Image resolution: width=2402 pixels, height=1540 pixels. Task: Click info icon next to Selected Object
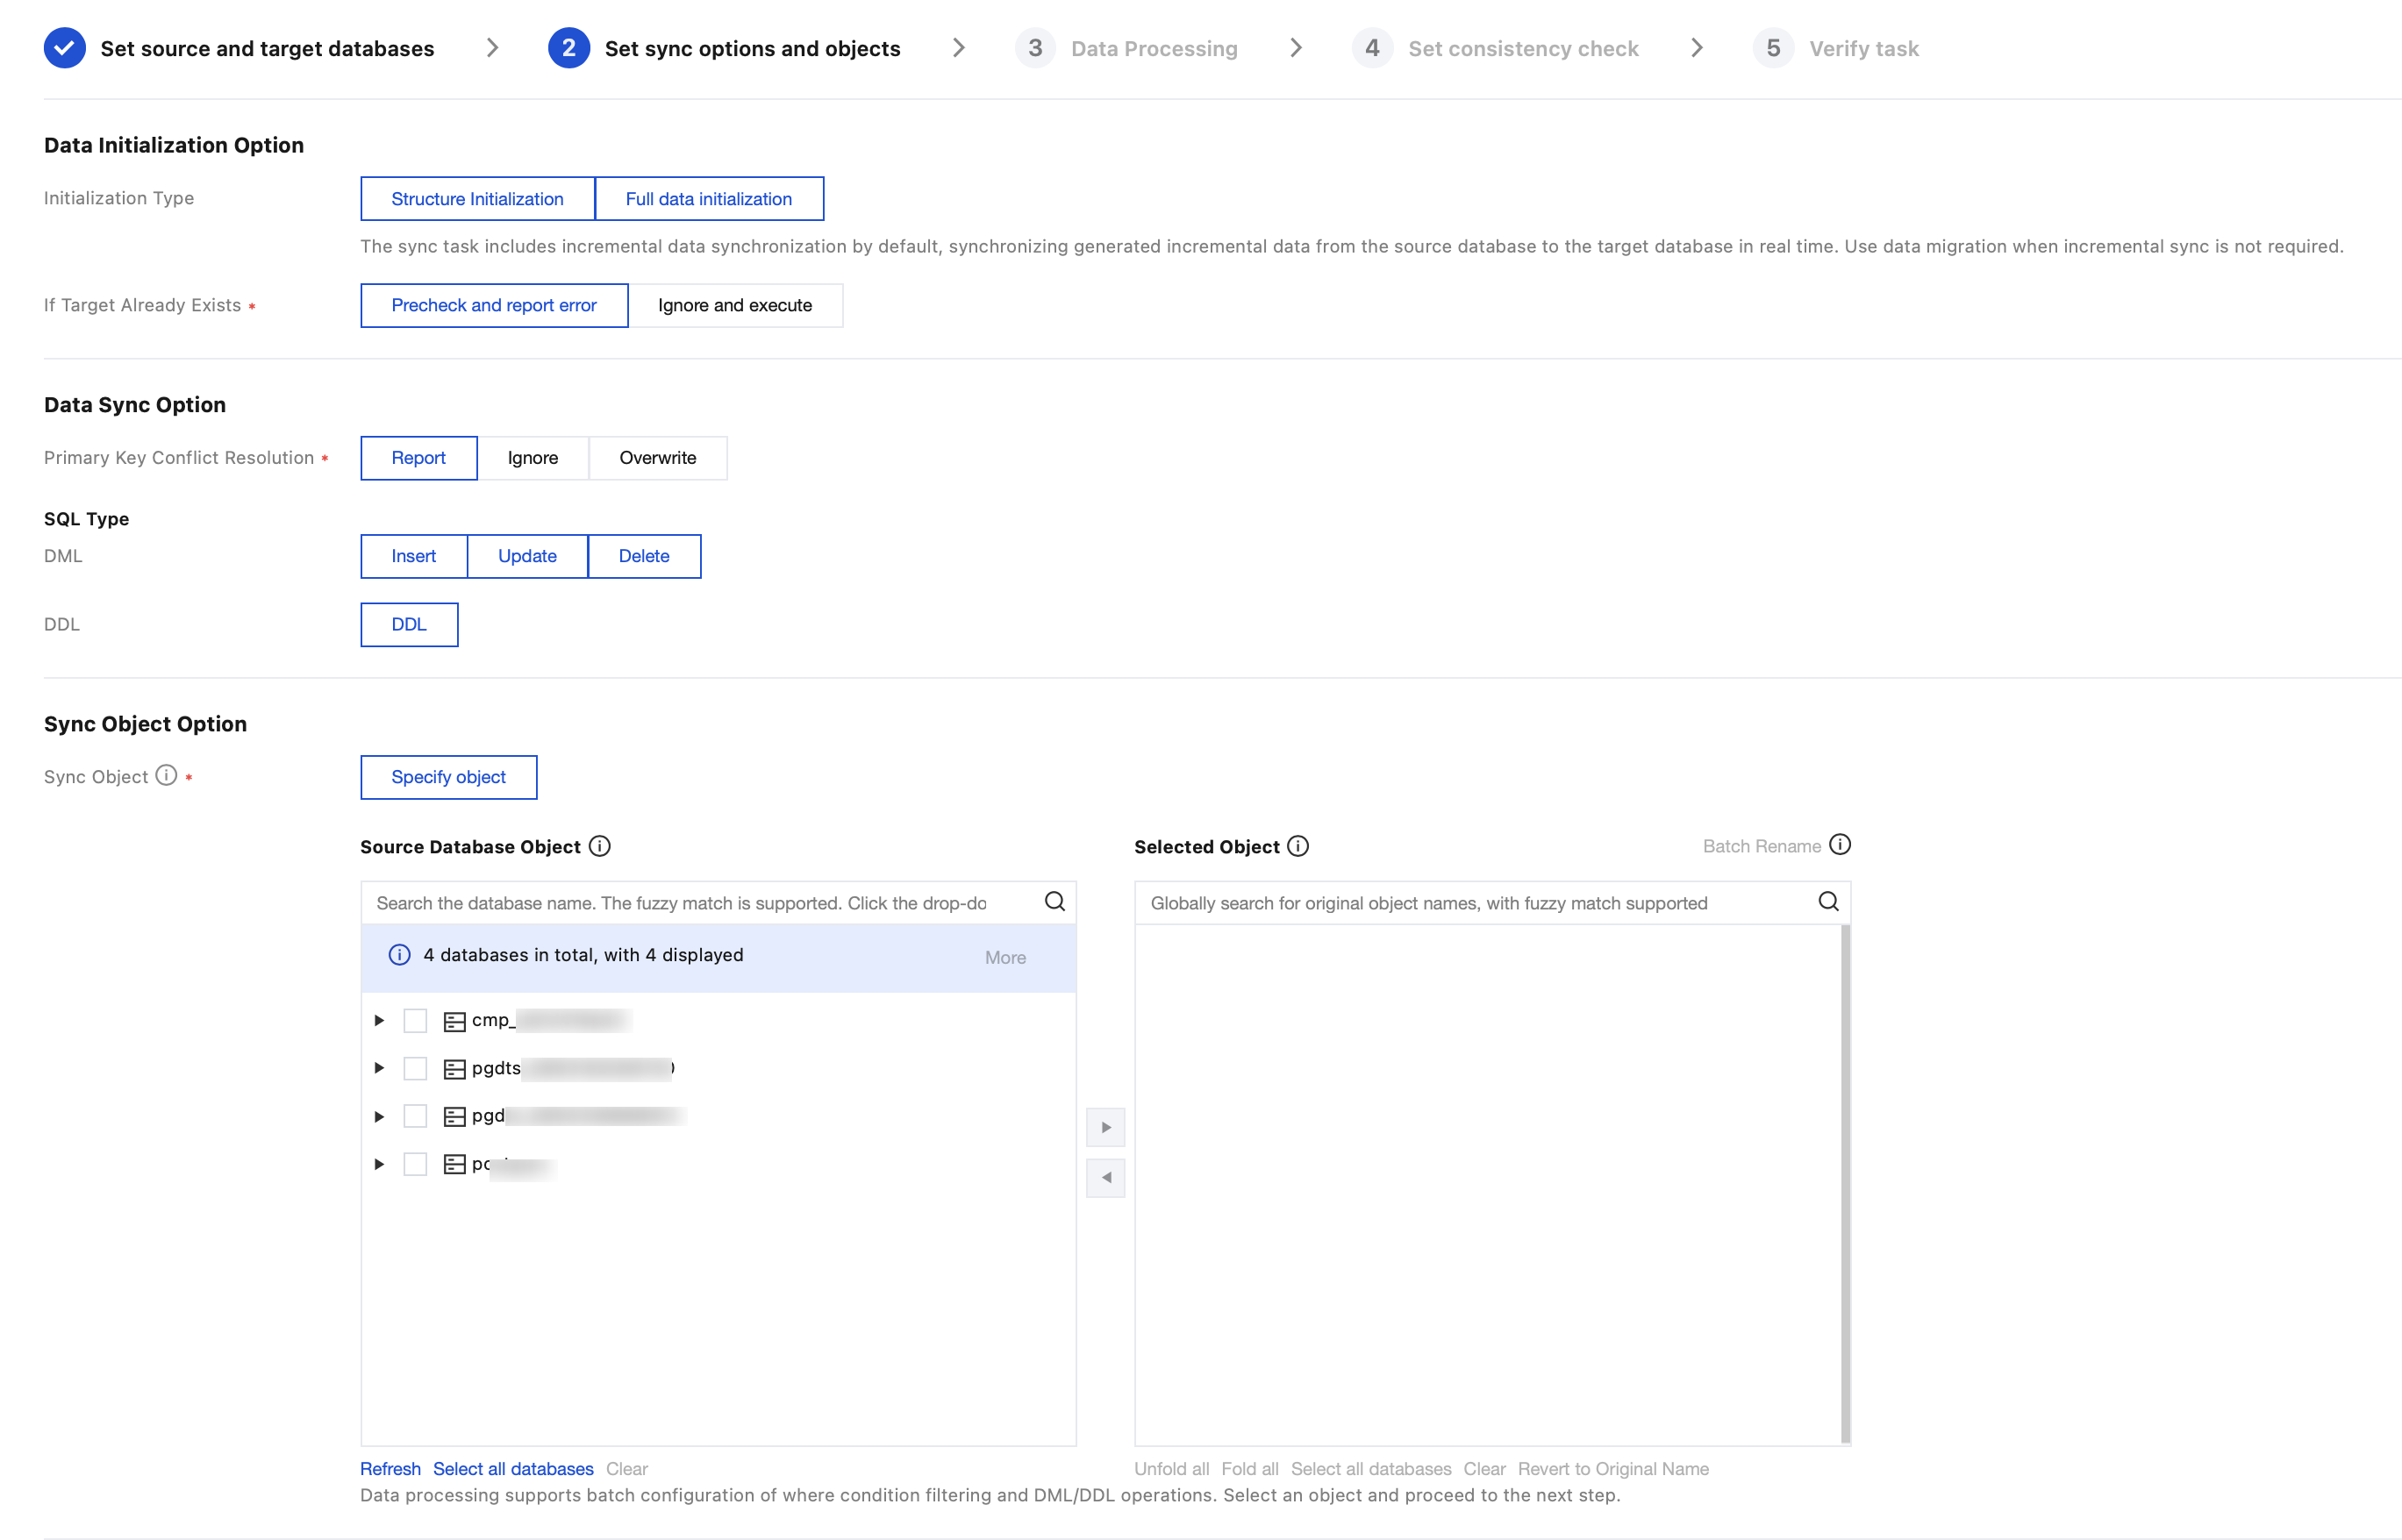(x=1298, y=846)
